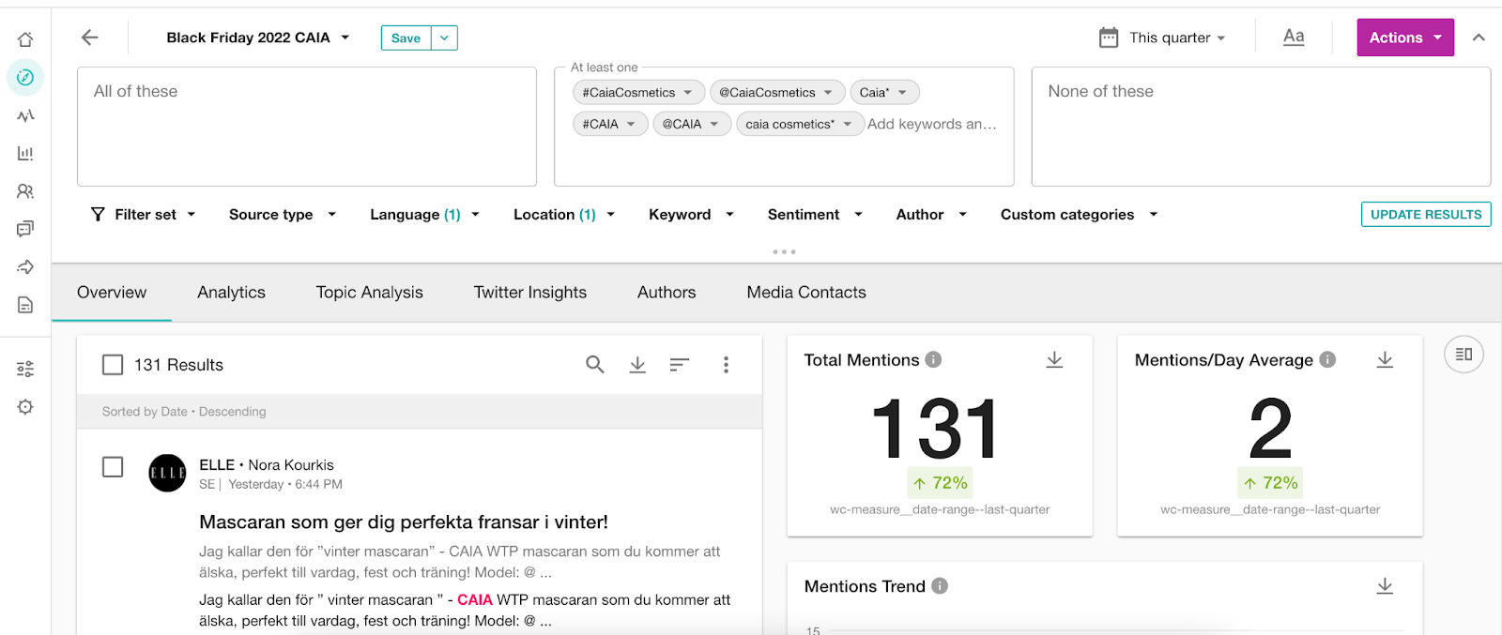1502x635 pixels.
Task: Switch to the Media Contacts tab
Action: click(806, 293)
